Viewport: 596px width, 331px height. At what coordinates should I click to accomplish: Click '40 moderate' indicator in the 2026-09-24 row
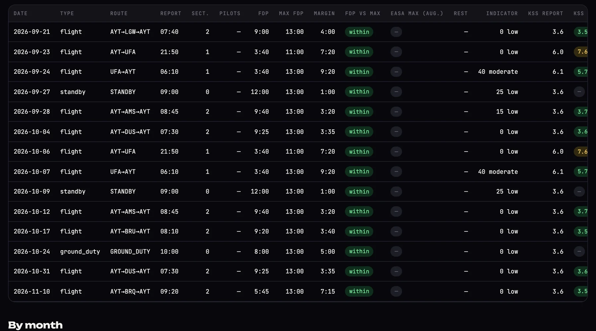click(498, 72)
